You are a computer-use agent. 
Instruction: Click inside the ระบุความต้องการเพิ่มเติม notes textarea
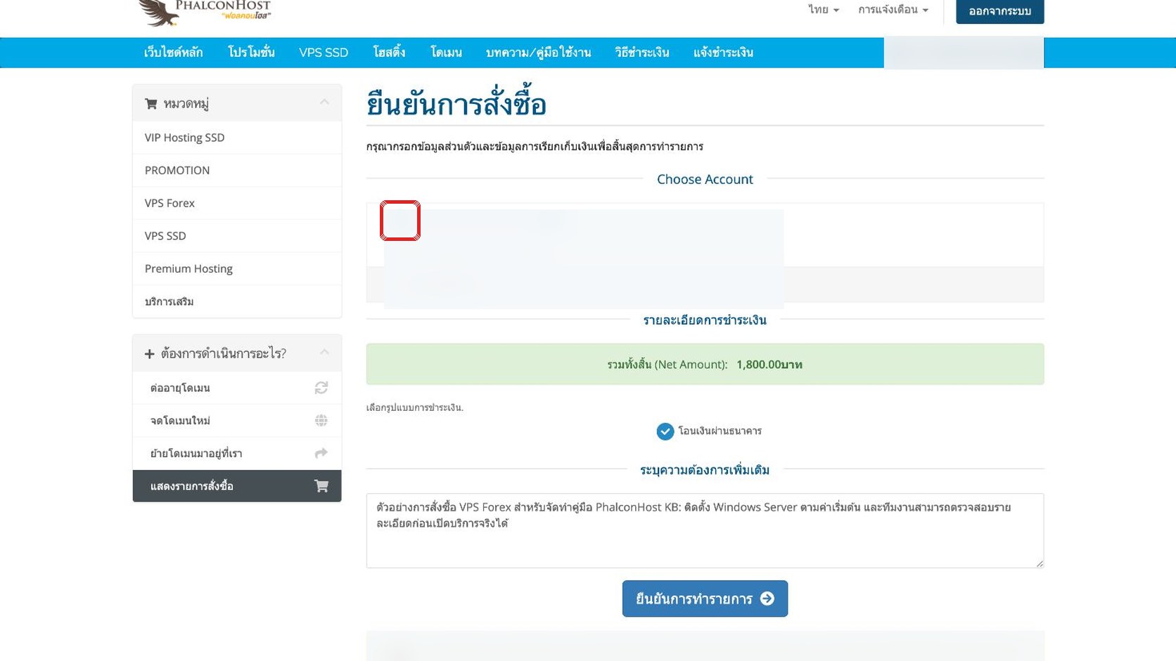(x=705, y=530)
